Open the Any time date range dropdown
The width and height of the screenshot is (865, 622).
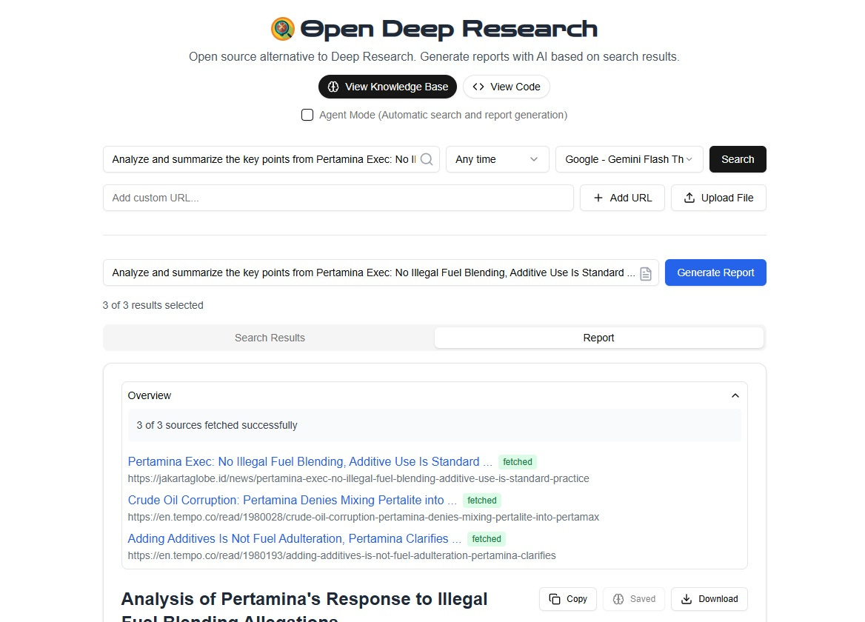coord(497,159)
